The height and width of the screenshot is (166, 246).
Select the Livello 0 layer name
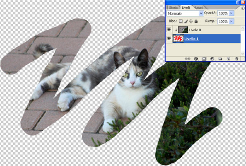coord(195,30)
